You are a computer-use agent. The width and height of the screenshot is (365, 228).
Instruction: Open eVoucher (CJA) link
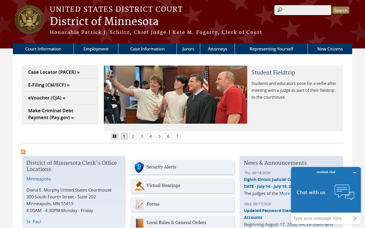(60, 98)
